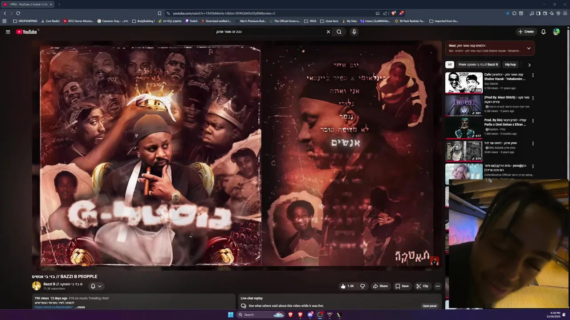This screenshot has height=320, width=570.
Task: Expand the Next mix playlist chevron
Action: click(x=529, y=48)
